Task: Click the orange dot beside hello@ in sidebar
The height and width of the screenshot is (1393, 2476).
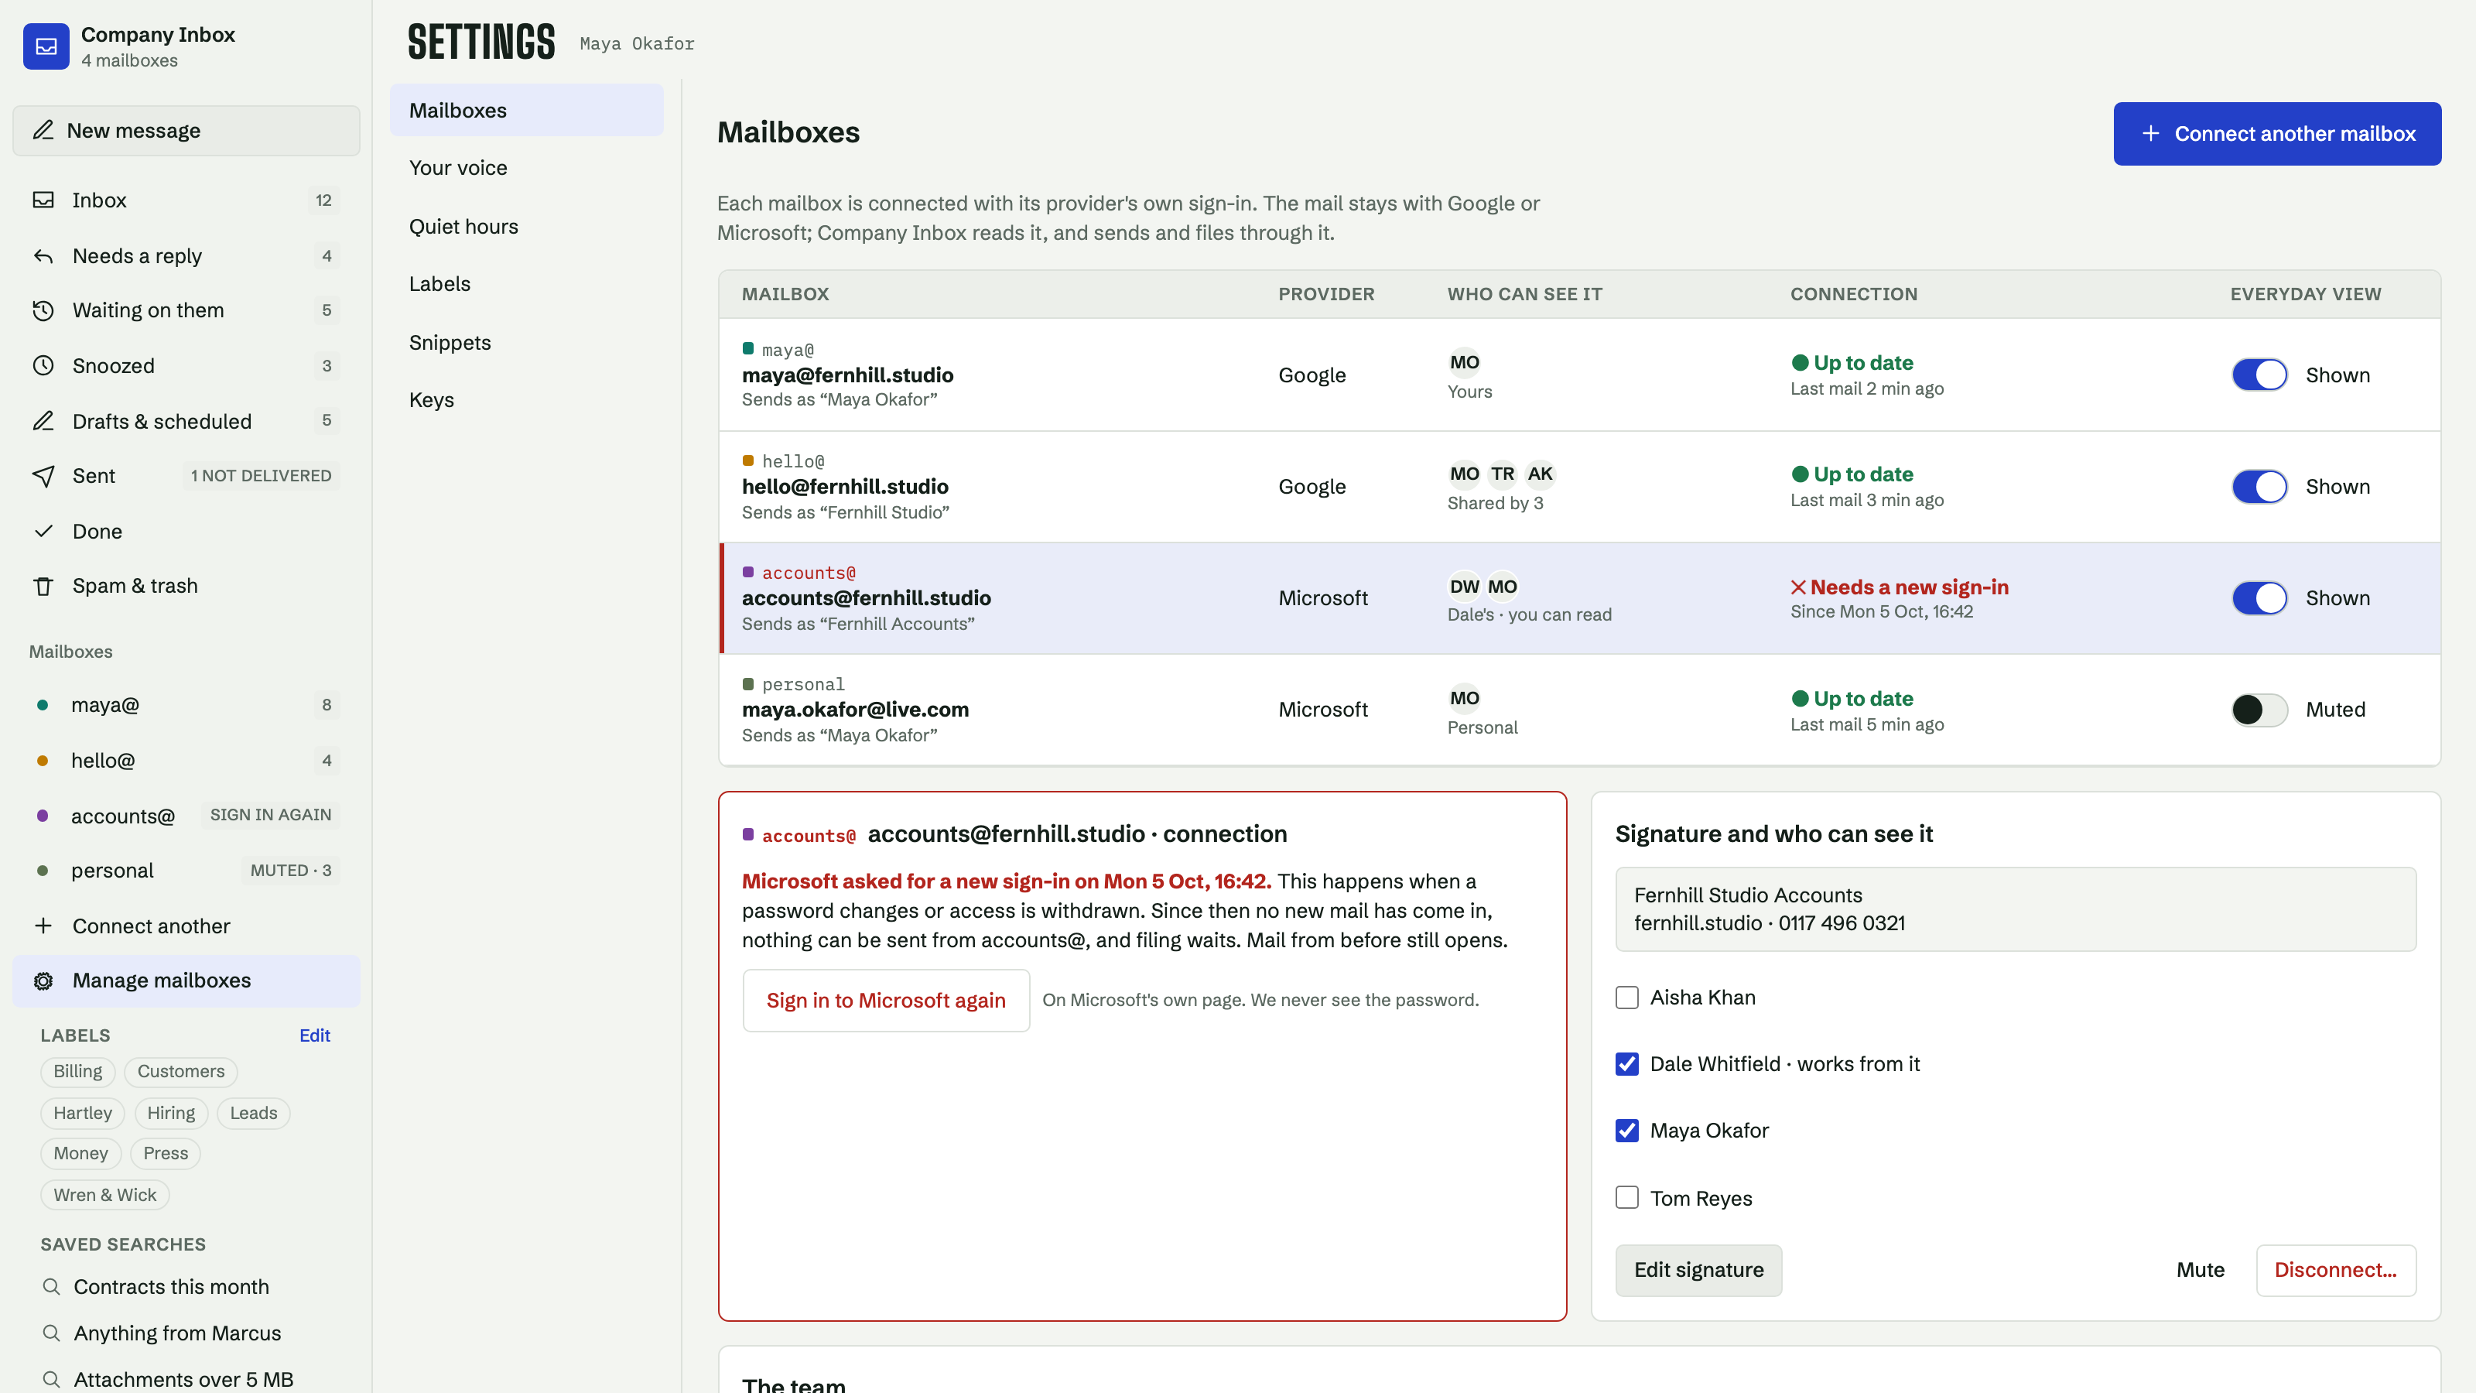Action: click(x=43, y=761)
